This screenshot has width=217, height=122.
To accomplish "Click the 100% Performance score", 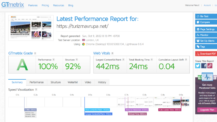I will coord(48,66).
